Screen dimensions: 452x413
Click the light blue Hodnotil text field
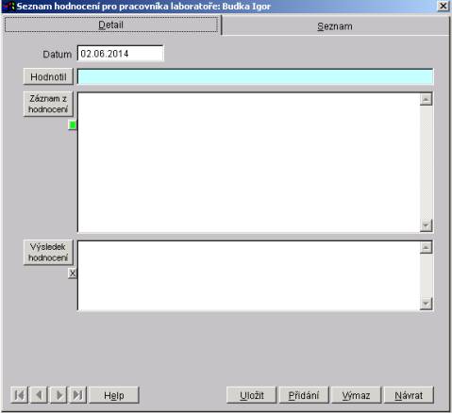255,76
